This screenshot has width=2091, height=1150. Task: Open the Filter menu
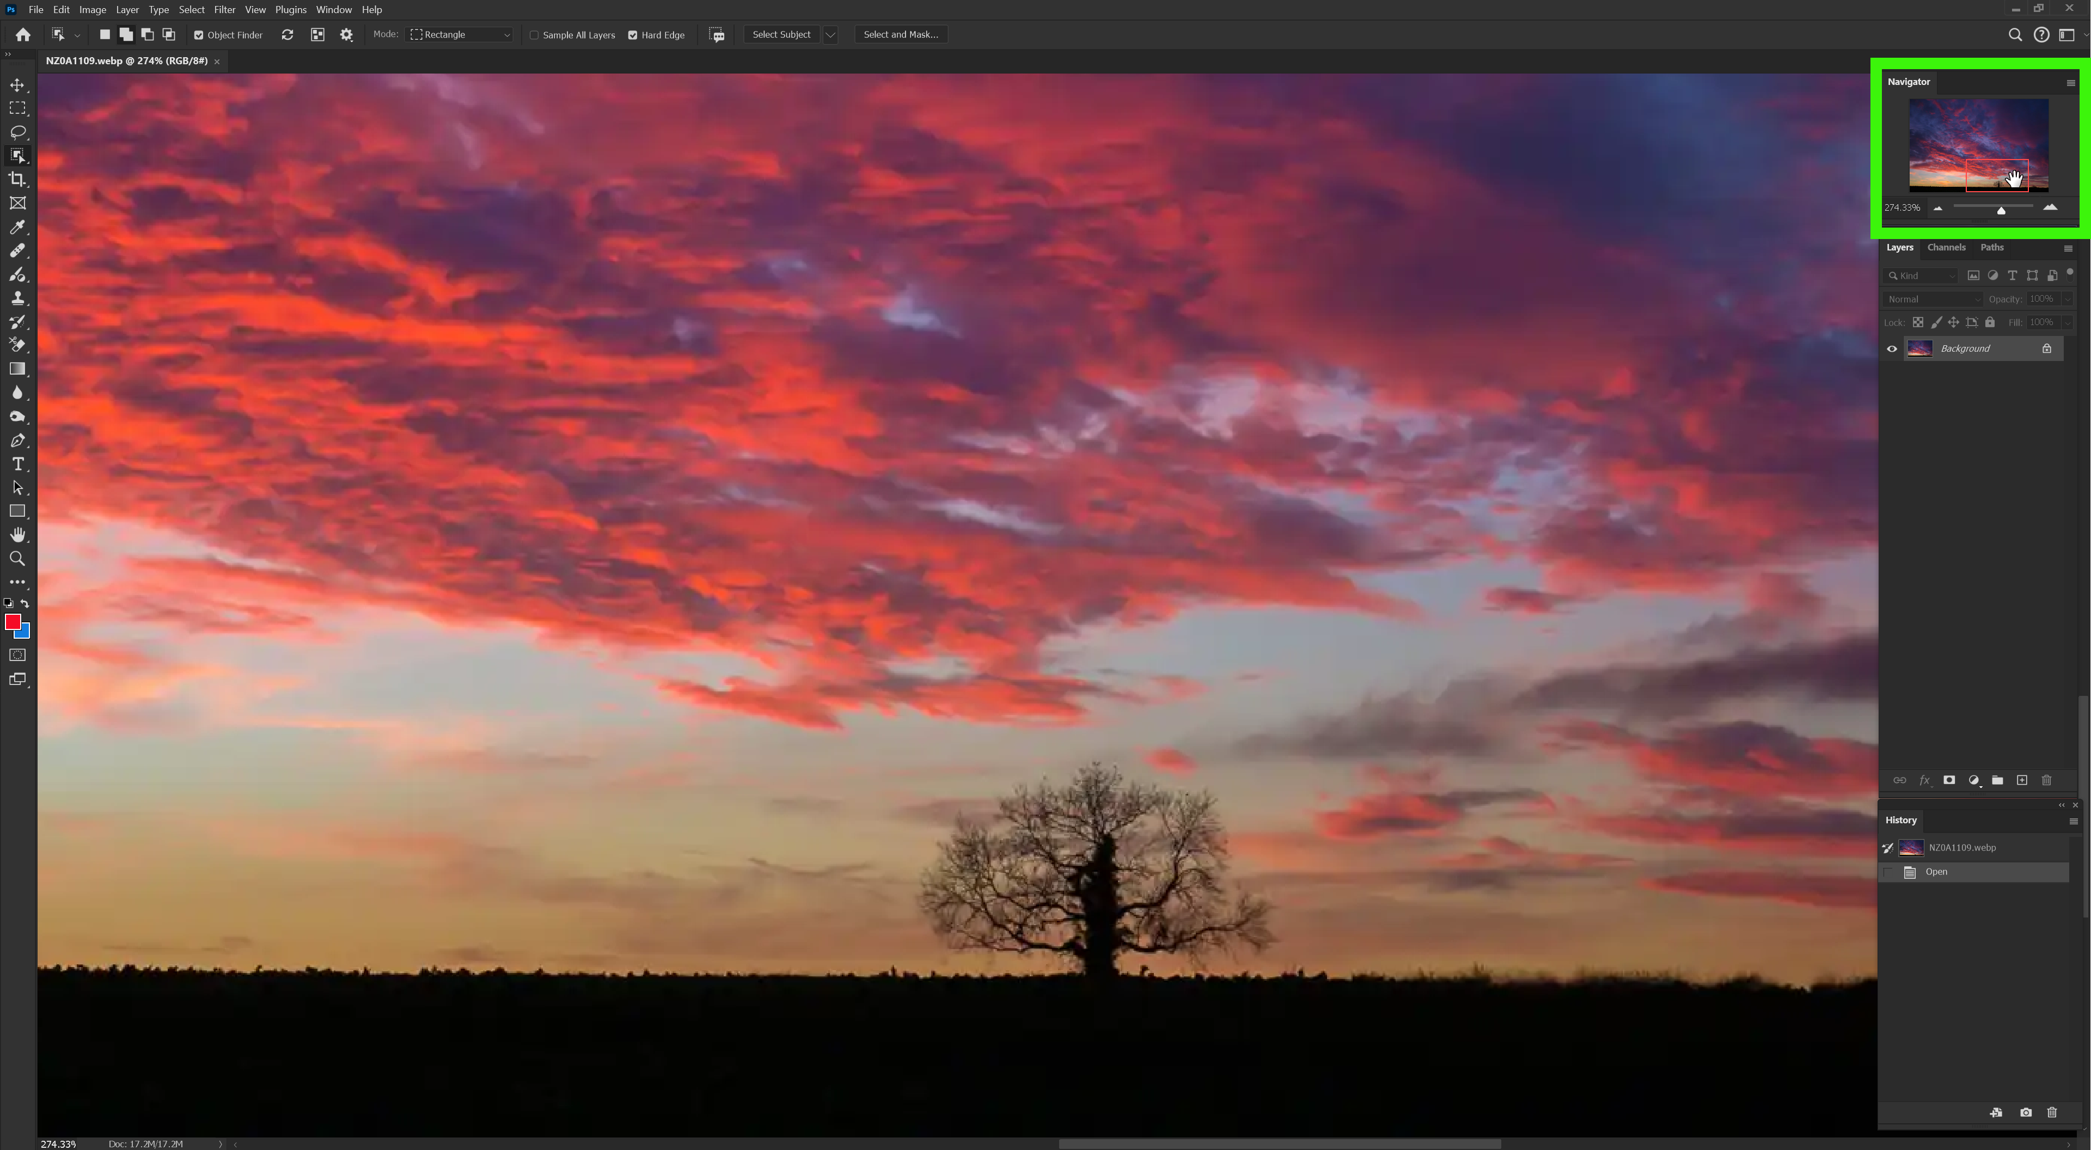[x=225, y=9]
